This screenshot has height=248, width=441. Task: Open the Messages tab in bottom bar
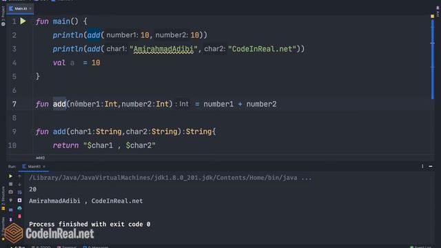(96, 247)
